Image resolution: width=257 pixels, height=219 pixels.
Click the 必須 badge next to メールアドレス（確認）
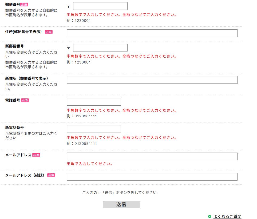pos(51,175)
